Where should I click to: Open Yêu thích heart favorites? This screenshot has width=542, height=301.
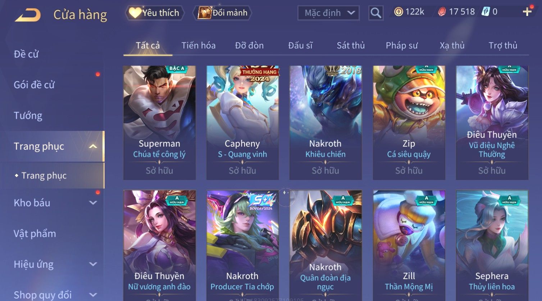coord(154,13)
